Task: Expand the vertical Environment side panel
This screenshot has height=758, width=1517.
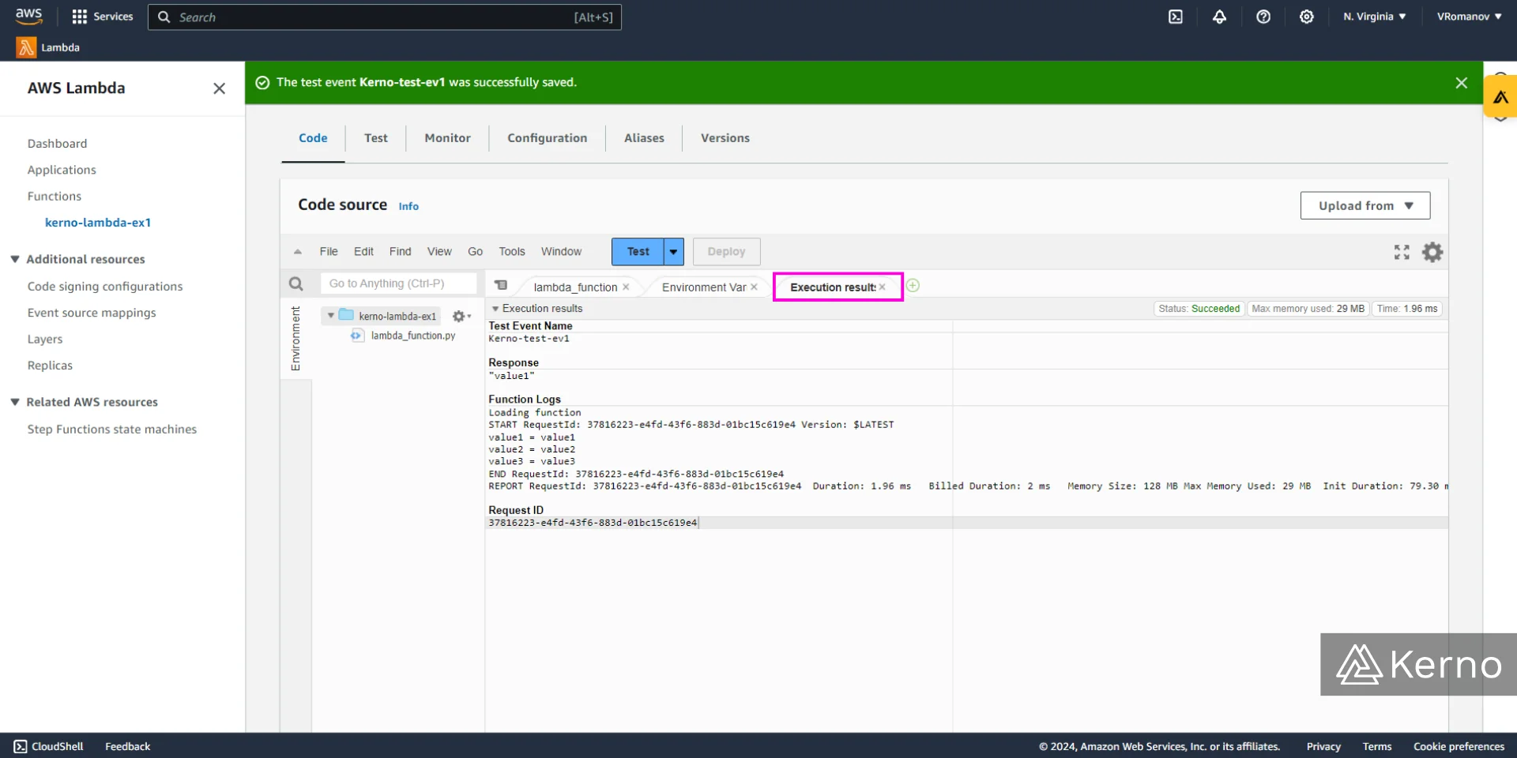Action: 296,339
